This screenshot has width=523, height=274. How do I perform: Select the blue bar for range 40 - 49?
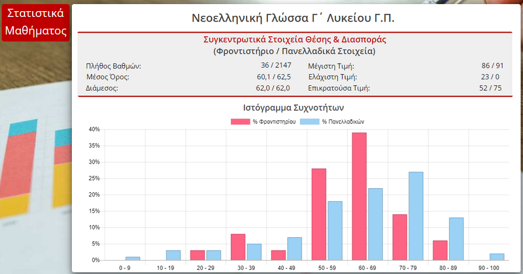click(295, 248)
